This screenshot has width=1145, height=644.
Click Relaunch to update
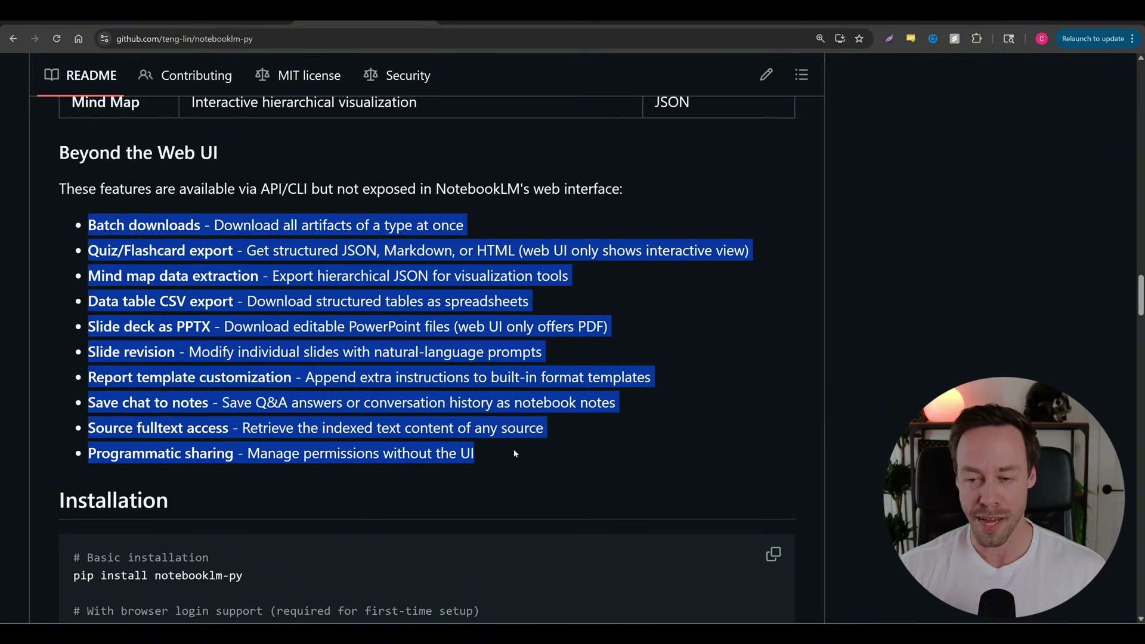pyautogui.click(x=1093, y=39)
